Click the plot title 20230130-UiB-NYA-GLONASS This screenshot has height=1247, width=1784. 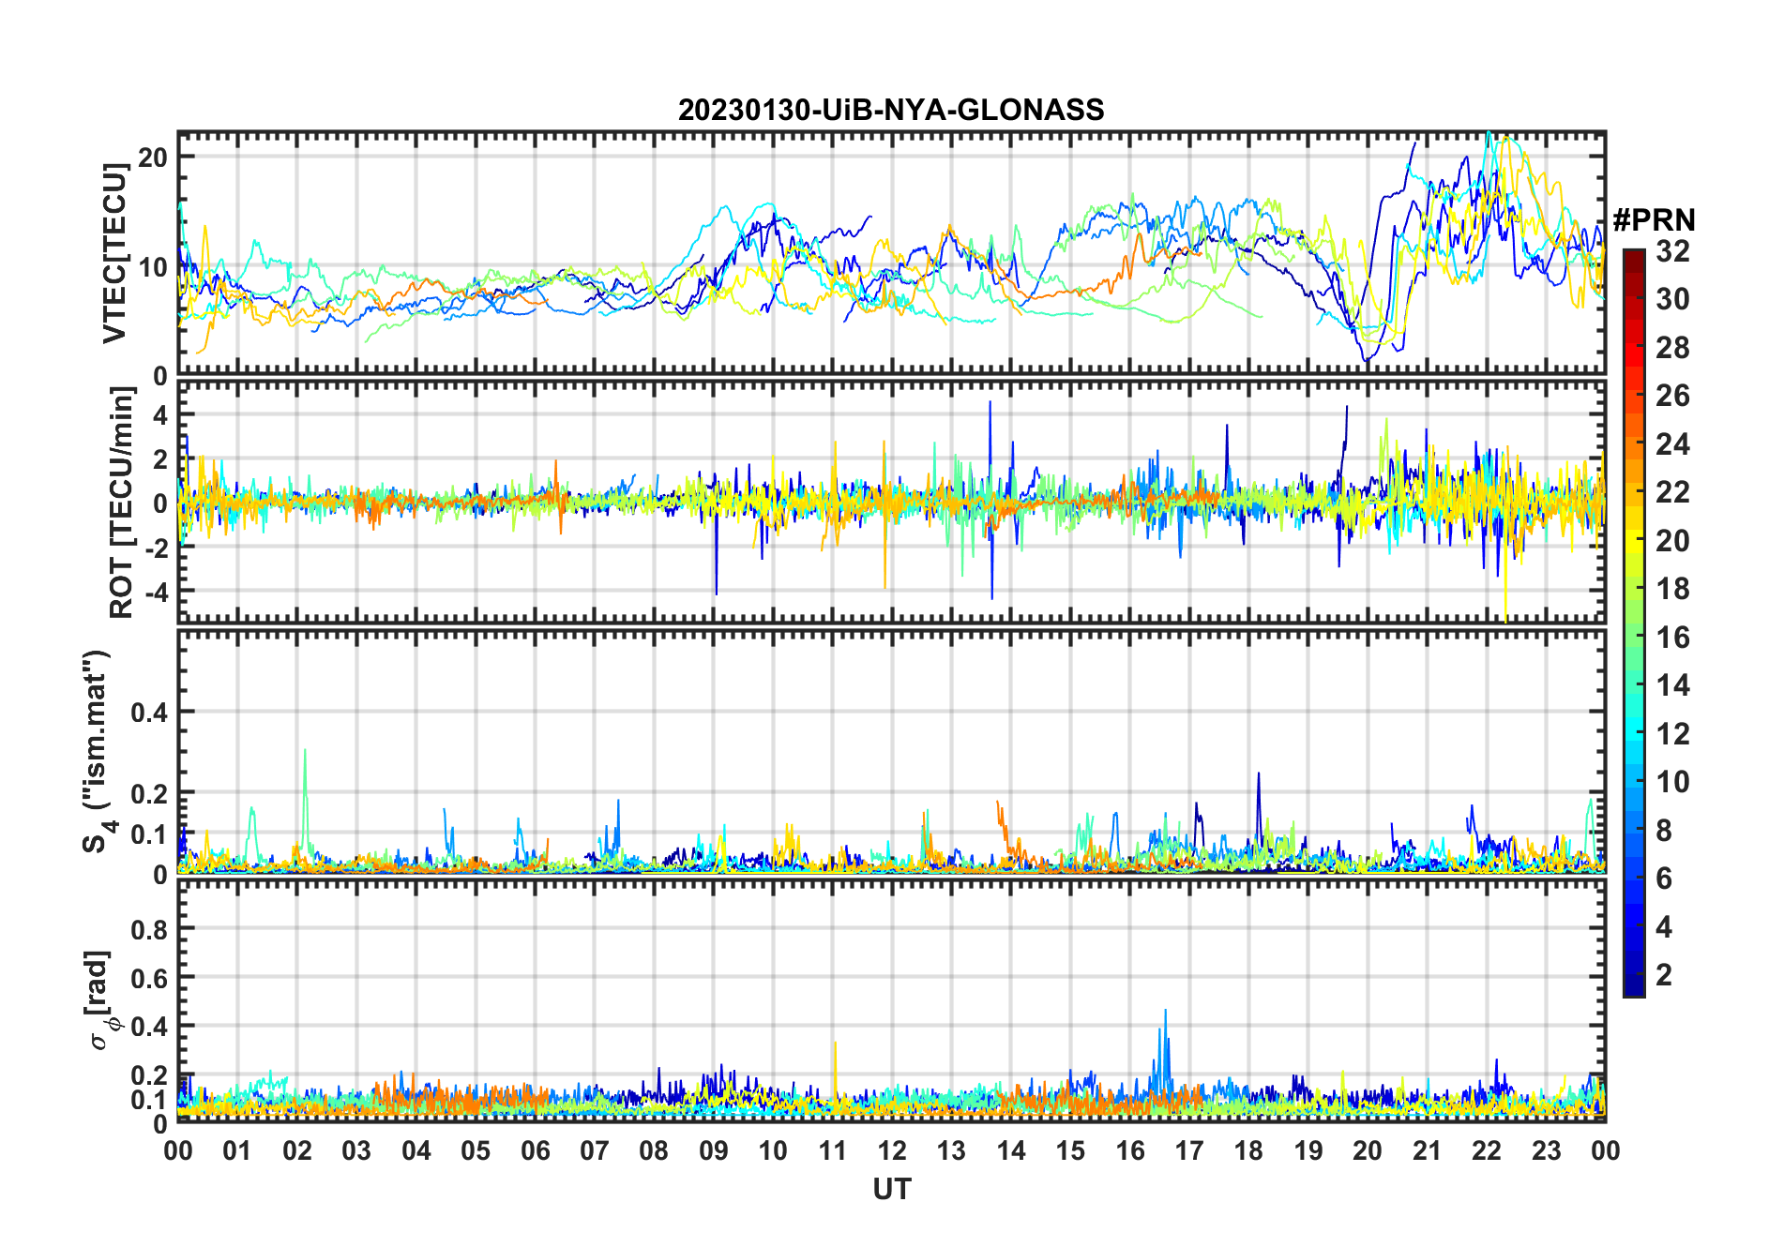point(891,110)
